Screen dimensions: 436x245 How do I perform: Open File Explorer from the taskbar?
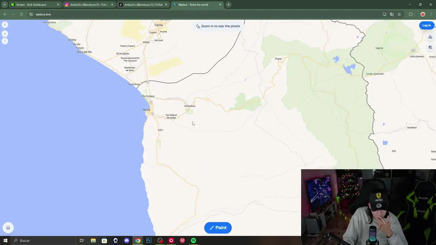coord(93,241)
